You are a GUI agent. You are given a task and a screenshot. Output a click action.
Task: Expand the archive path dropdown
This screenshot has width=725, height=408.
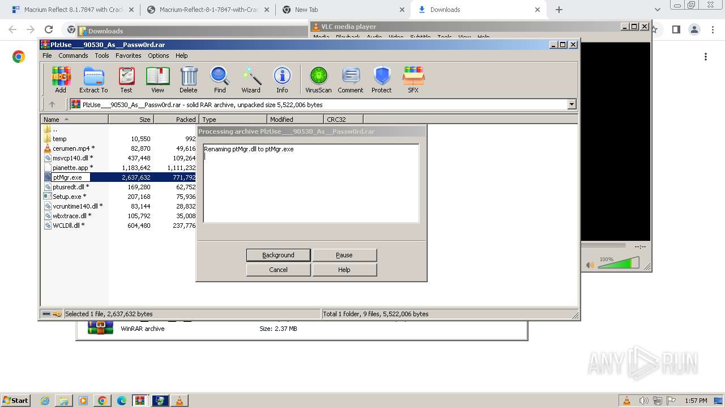572,104
